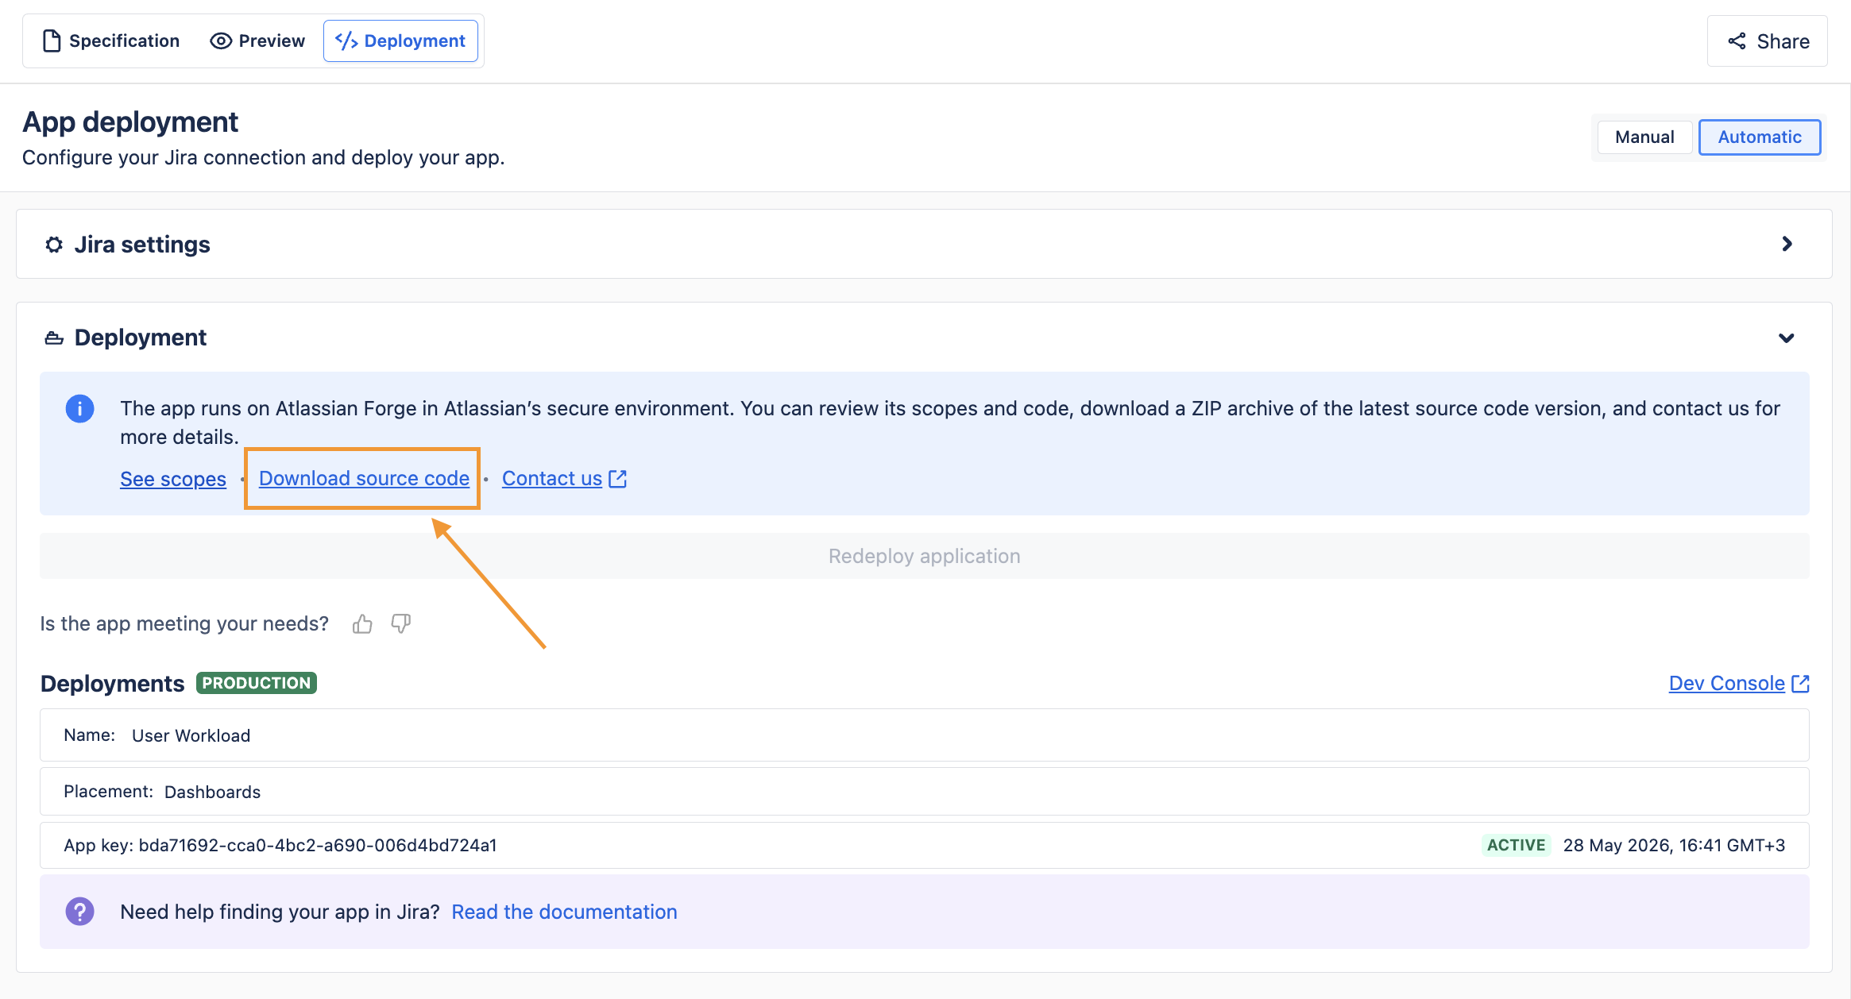Click the thumbs down feedback icon
The height and width of the screenshot is (999, 1851).
point(401,624)
